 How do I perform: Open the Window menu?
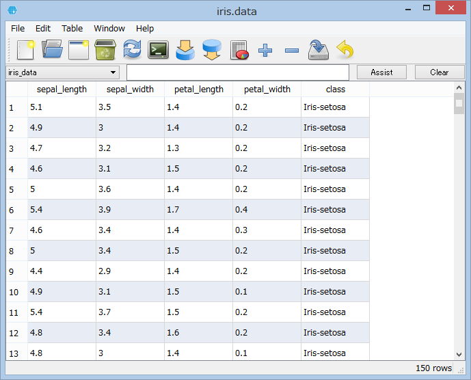pyautogui.click(x=109, y=29)
